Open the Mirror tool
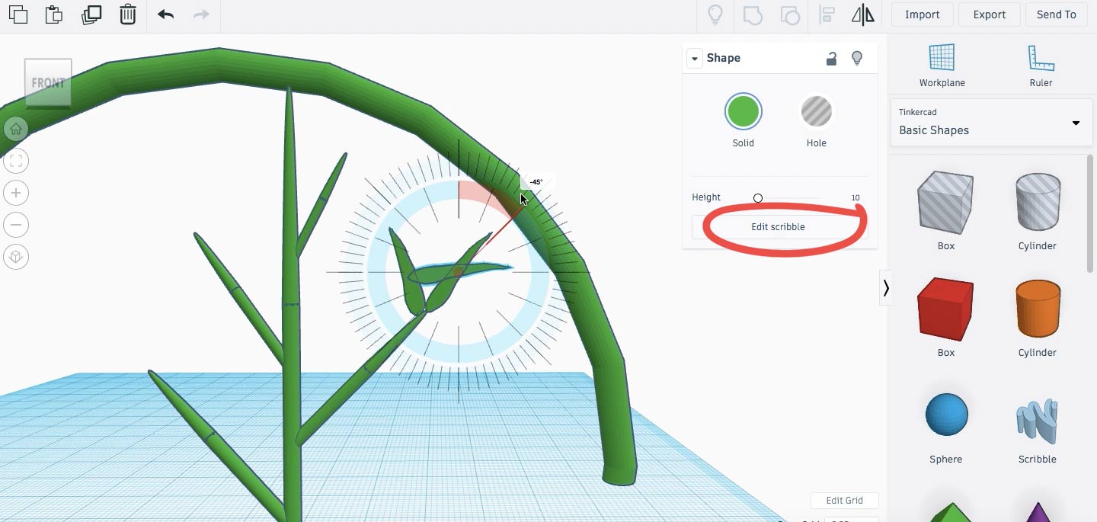 (x=863, y=14)
